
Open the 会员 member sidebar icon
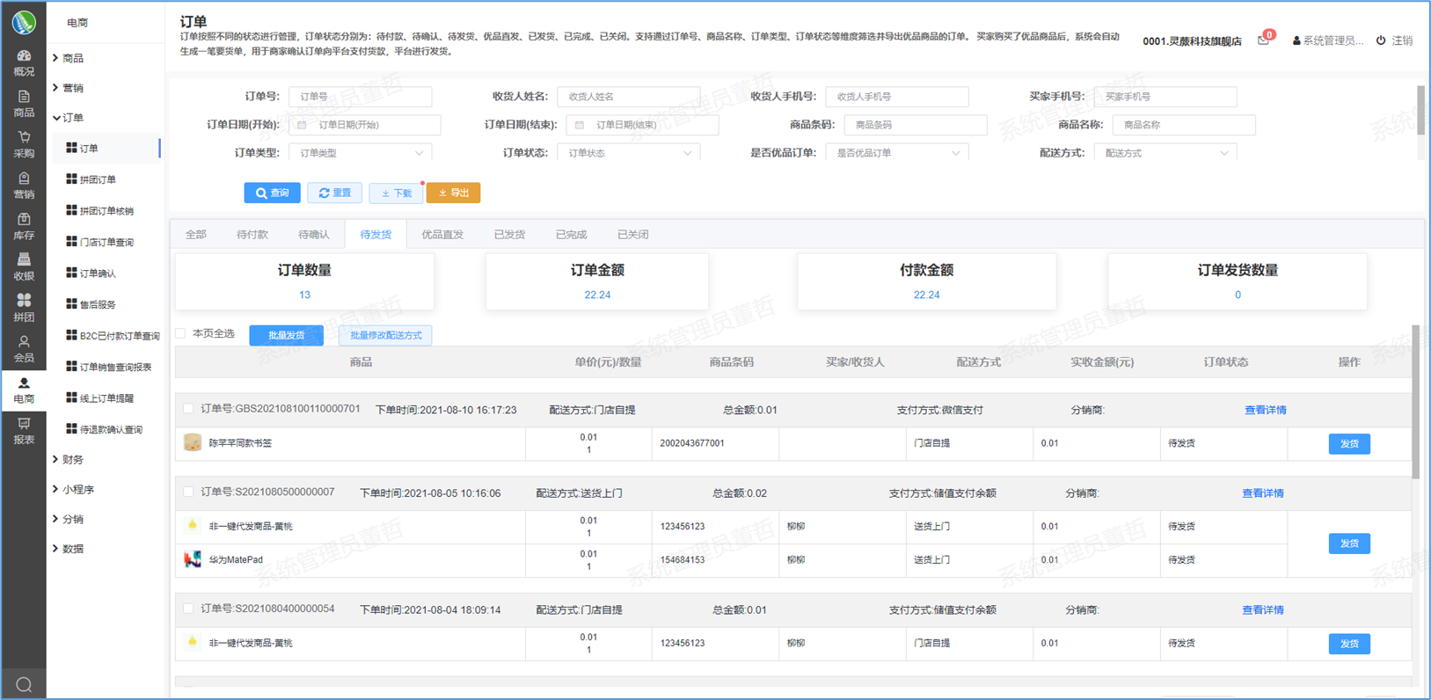point(24,348)
